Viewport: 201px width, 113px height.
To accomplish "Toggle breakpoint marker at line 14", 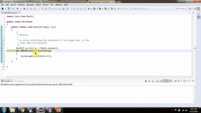I will point(1,51).
